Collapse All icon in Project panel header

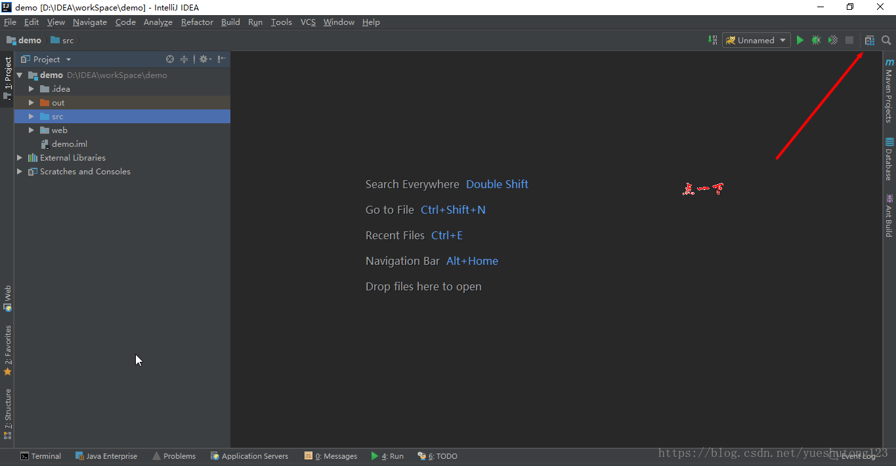(184, 59)
